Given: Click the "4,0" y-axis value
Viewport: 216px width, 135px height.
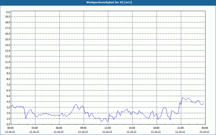Looking at the screenshot, I should (x=8, y=102).
